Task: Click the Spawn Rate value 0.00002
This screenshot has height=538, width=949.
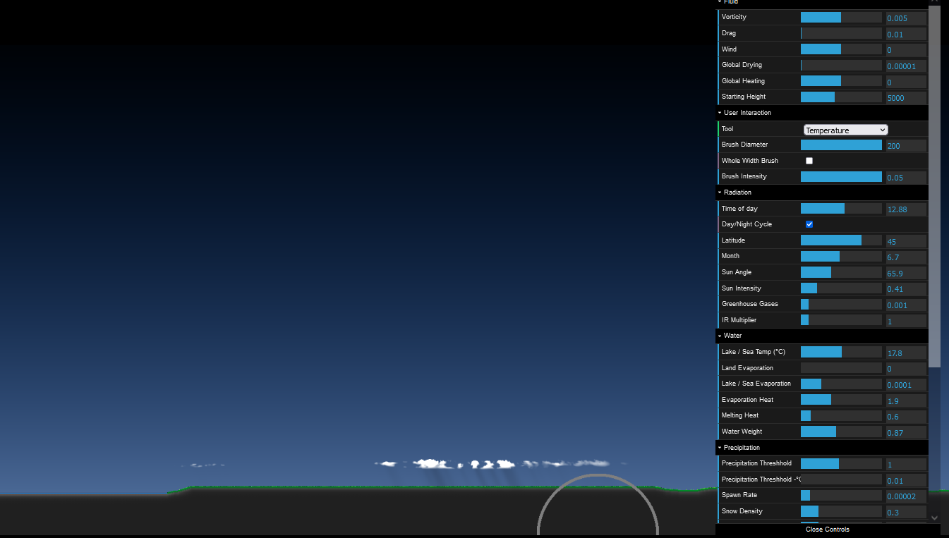Action: point(906,496)
